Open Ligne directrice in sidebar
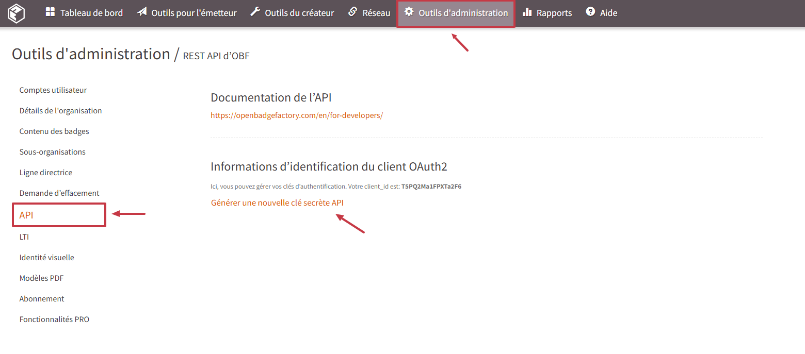This screenshot has height=354, width=805. (46, 173)
